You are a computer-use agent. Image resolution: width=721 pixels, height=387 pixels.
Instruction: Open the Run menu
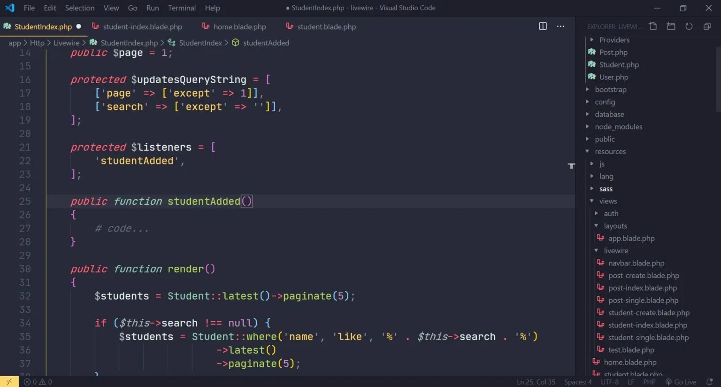[153, 8]
